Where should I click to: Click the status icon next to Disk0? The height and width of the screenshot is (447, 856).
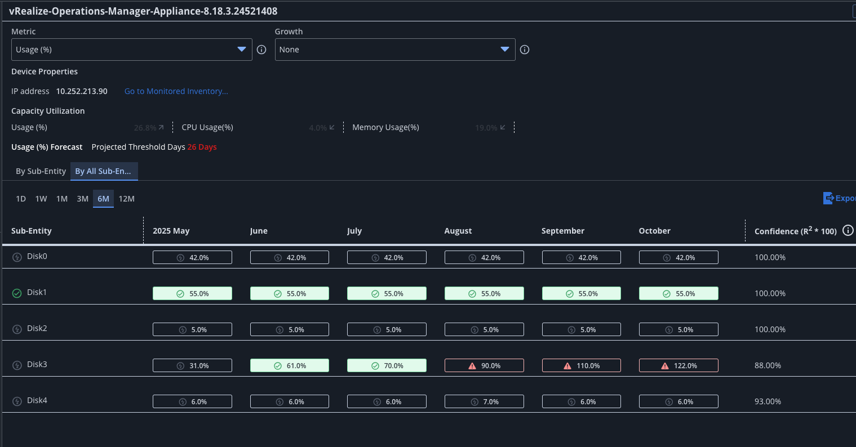tap(16, 256)
